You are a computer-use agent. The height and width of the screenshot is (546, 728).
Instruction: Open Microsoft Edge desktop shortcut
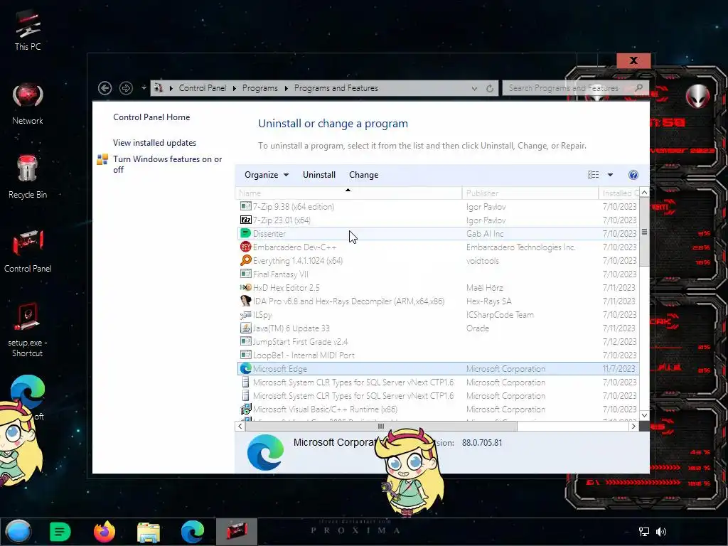click(x=28, y=392)
